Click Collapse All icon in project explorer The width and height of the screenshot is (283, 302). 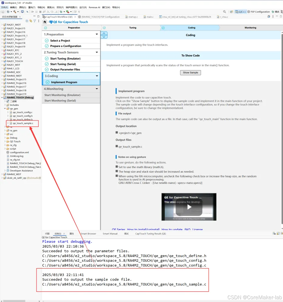(27, 21)
